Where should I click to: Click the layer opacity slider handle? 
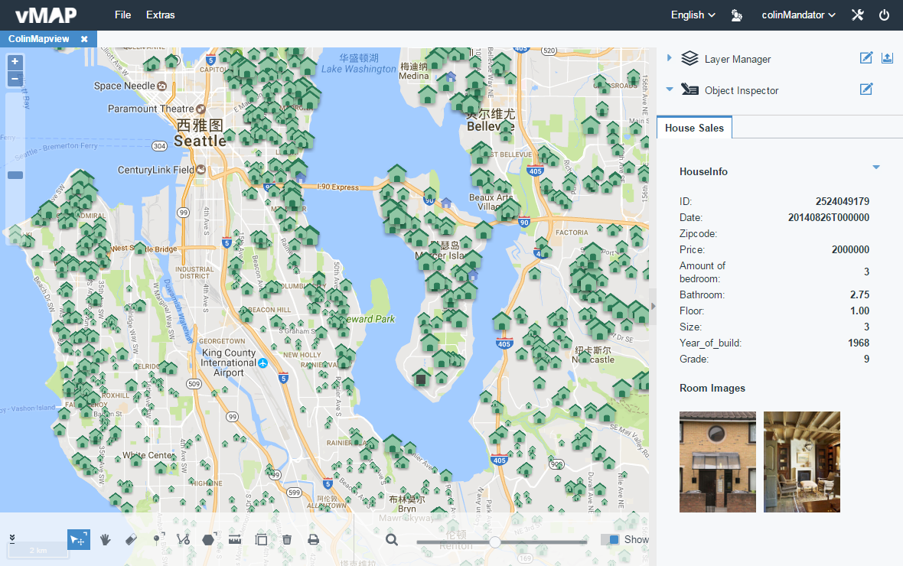494,542
